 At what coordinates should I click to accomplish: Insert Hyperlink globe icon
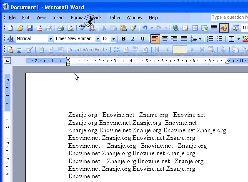point(175,28)
